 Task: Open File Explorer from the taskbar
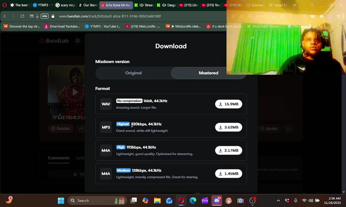click(x=157, y=201)
